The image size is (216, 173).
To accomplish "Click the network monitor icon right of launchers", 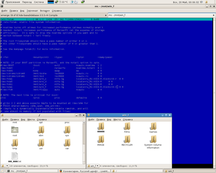I will pos(83,2).
